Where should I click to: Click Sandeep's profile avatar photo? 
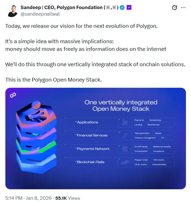(12, 10)
